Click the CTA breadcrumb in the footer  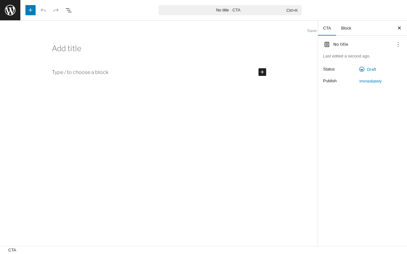tap(12, 250)
